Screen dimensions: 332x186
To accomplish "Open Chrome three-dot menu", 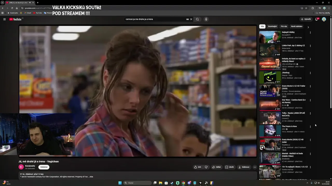I will click(329, 8).
